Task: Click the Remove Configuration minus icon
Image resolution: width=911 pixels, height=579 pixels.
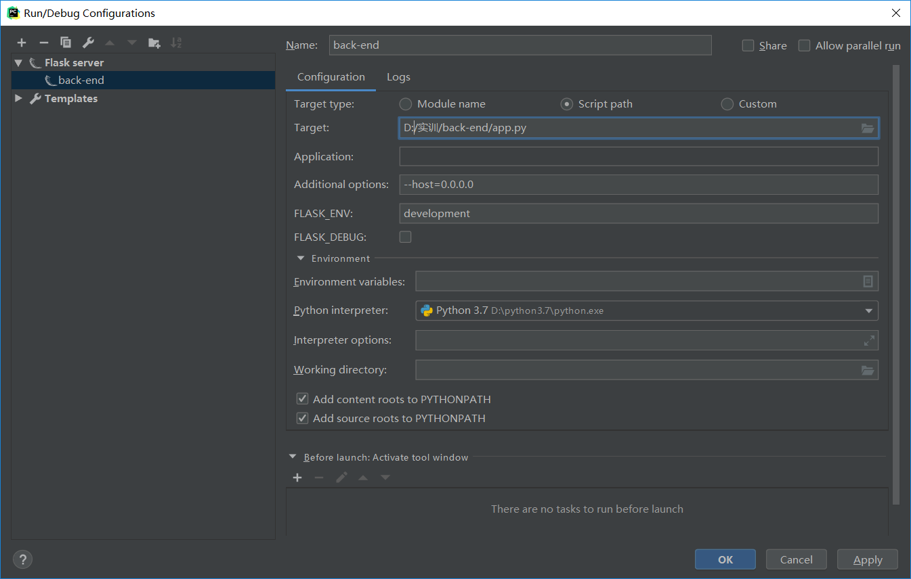Action: click(43, 43)
